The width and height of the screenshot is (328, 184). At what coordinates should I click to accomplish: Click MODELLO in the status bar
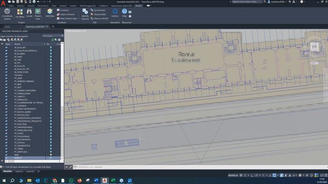pos(233,175)
